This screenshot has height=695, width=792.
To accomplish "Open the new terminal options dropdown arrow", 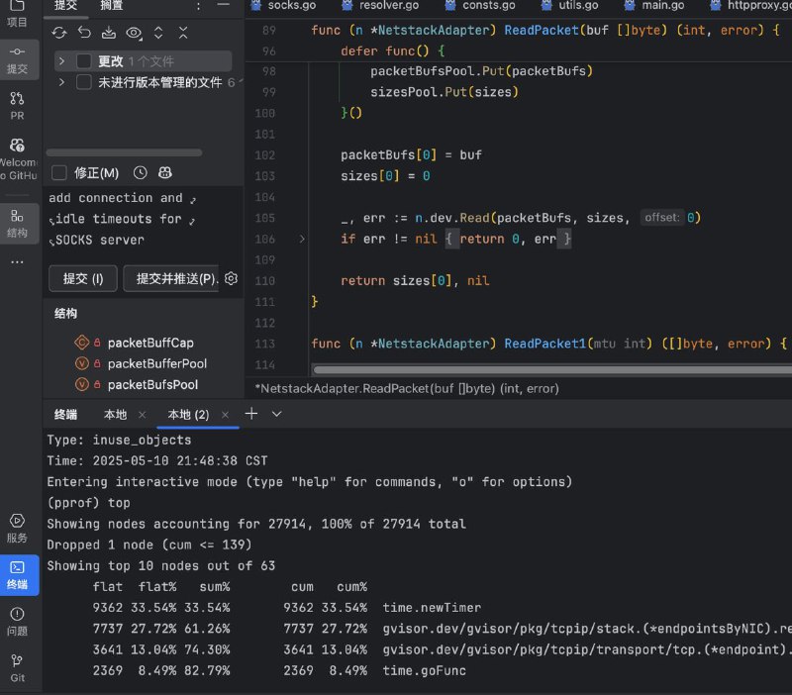I will [x=276, y=414].
